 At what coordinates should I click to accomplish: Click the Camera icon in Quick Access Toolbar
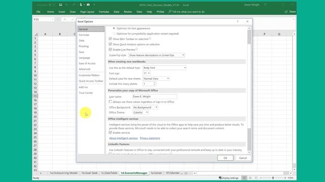(88, 5)
